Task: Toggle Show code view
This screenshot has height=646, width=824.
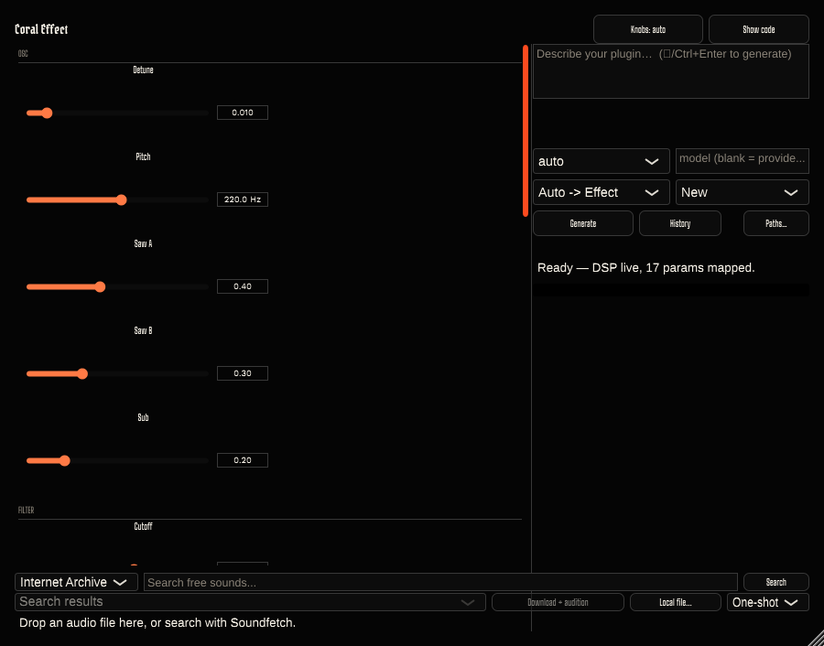Action: [x=758, y=29]
